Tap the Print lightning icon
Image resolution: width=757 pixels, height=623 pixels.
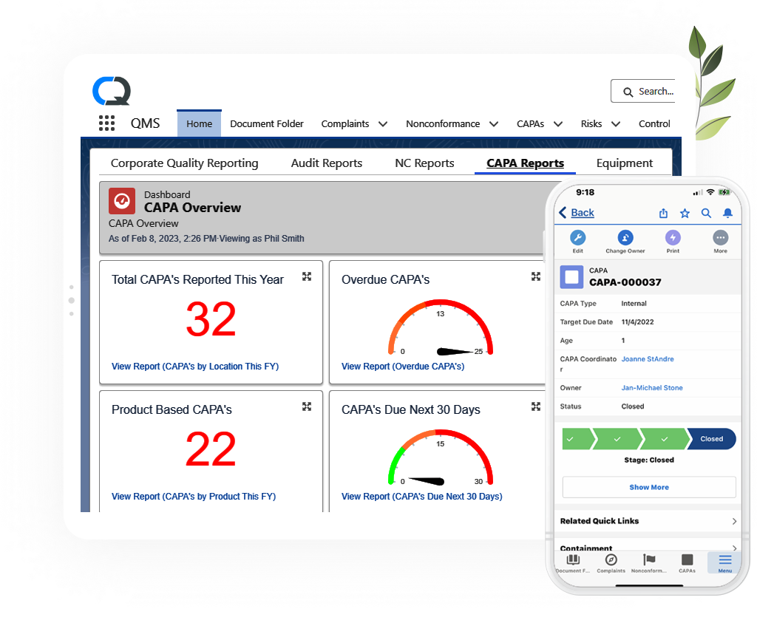(x=673, y=238)
